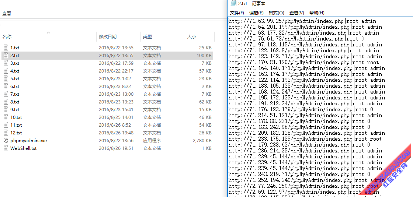Open the 查看(V) menu in Notepad
413x197 pixels.
(x=296, y=13)
